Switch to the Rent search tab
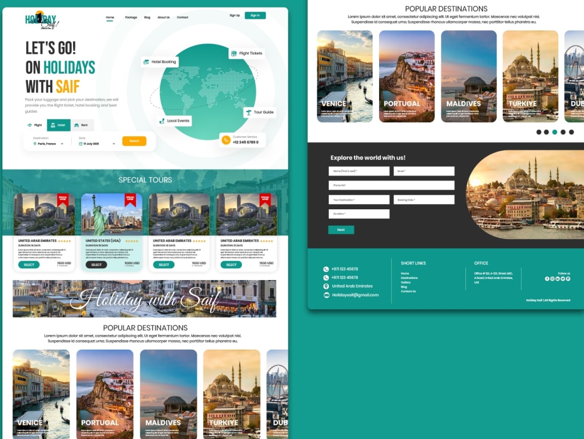This screenshot has width=584, height=439. pyautogui.click(x=82, y=125)
